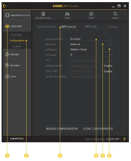
Task: Select License in the sidebar
Action: [x=17, y=46]
